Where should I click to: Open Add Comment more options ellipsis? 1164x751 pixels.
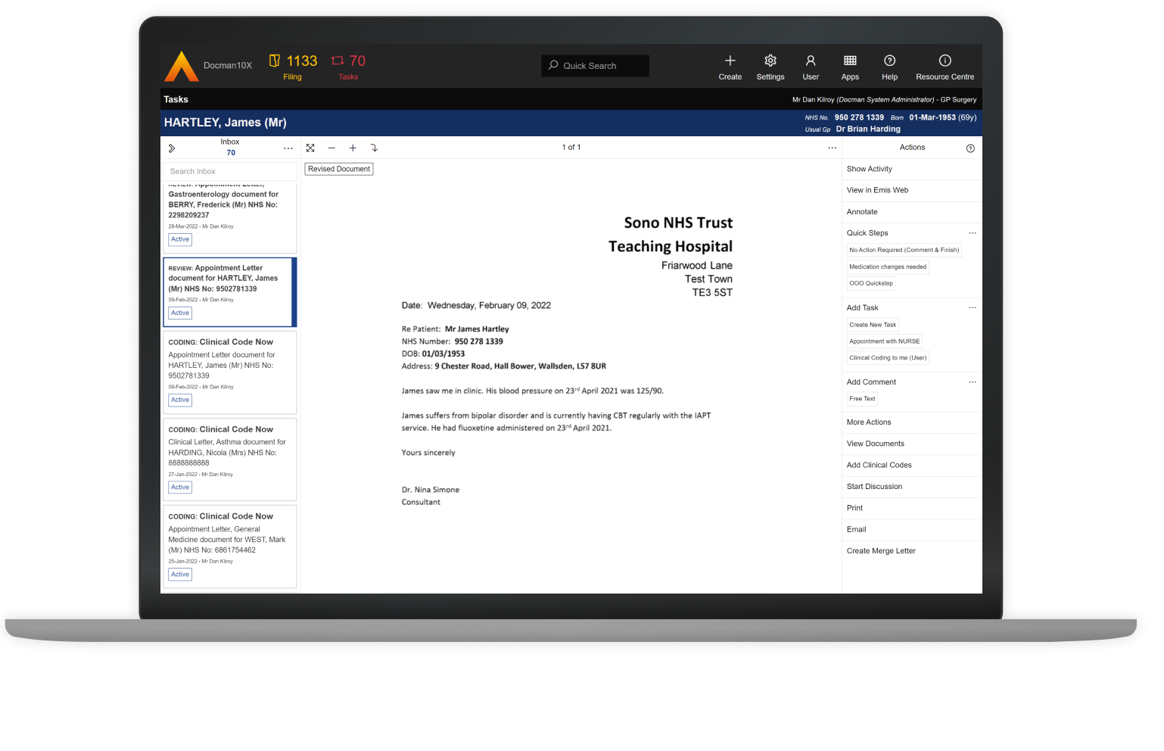(x=973, y=382)
